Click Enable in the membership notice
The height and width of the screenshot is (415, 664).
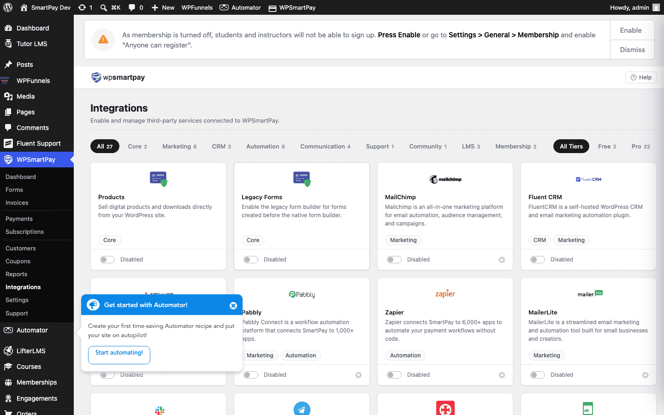632,30
